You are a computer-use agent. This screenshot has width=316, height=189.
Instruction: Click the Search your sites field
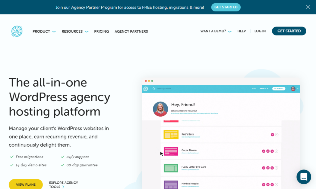pos(164,89)
